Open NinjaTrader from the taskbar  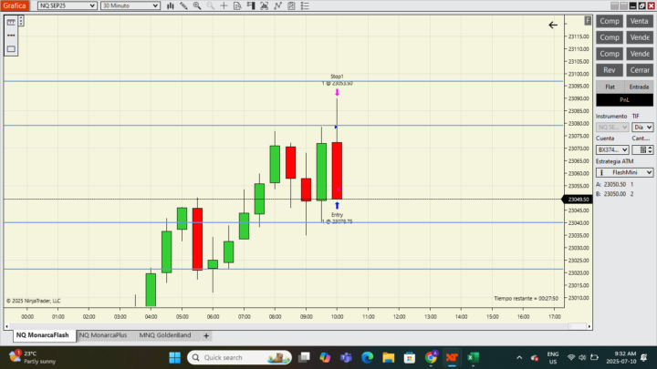coord(452,357)
